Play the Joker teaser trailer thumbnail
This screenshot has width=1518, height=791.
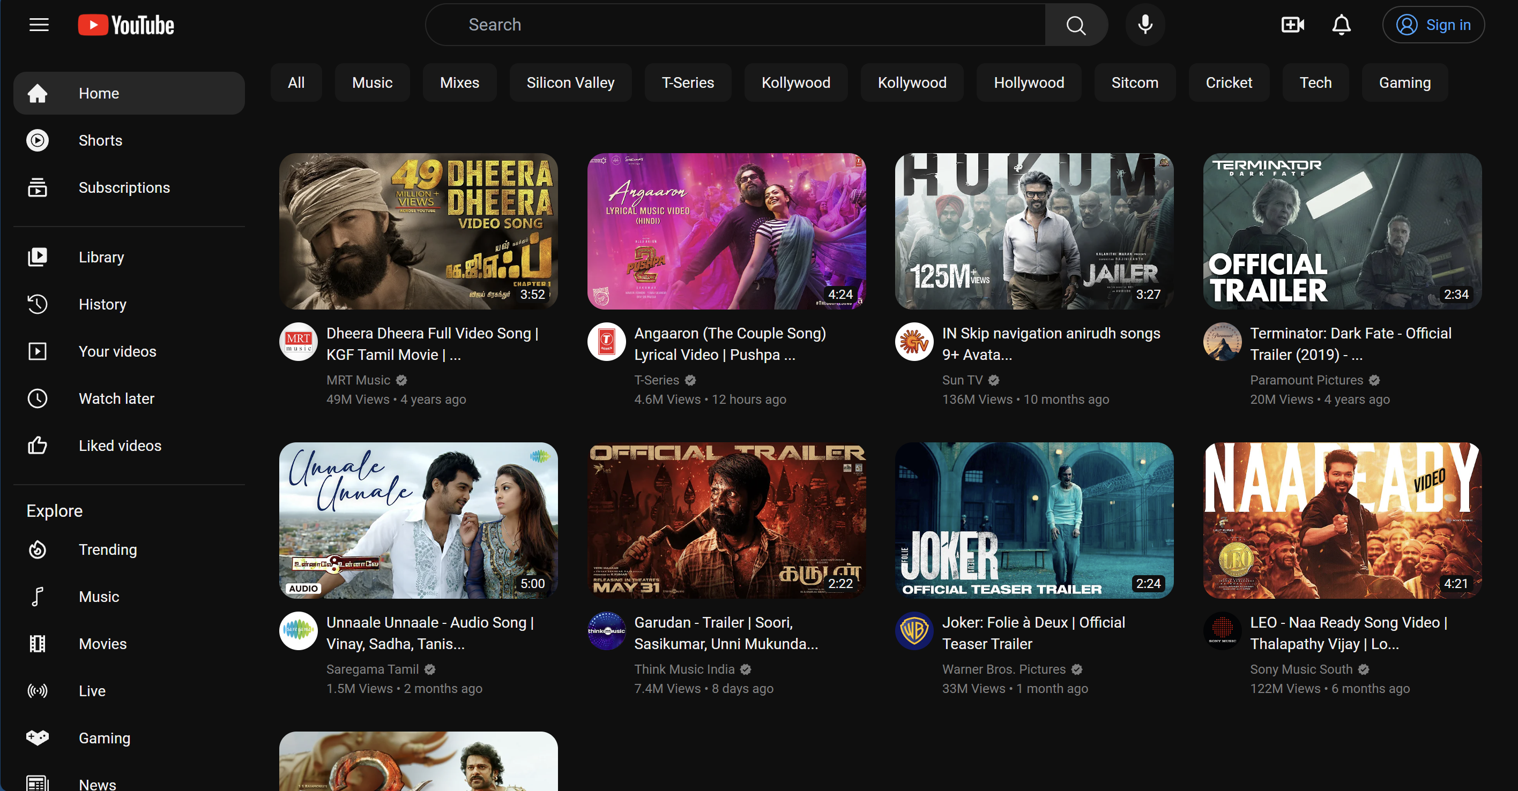pos(1034,521)
